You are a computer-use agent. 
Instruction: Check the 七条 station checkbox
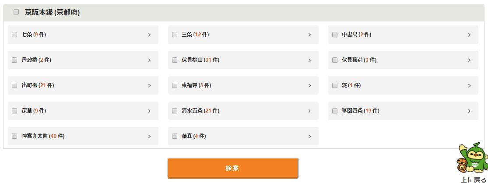14,35
